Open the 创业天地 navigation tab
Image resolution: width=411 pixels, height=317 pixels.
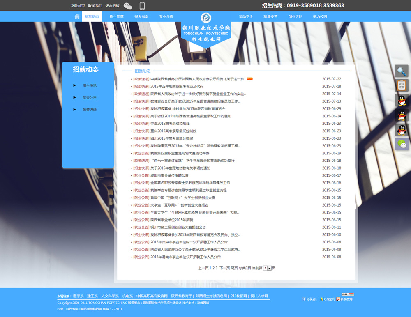[x=295, y=16]
